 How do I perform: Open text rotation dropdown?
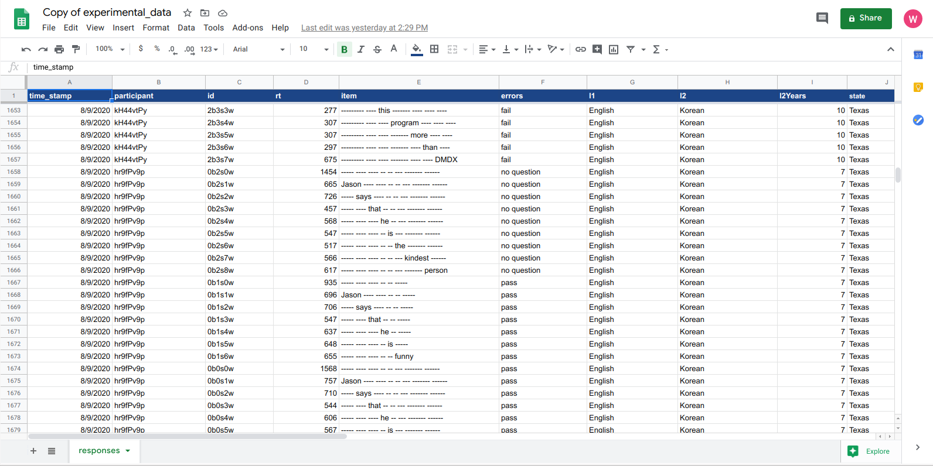coord(556,49)
